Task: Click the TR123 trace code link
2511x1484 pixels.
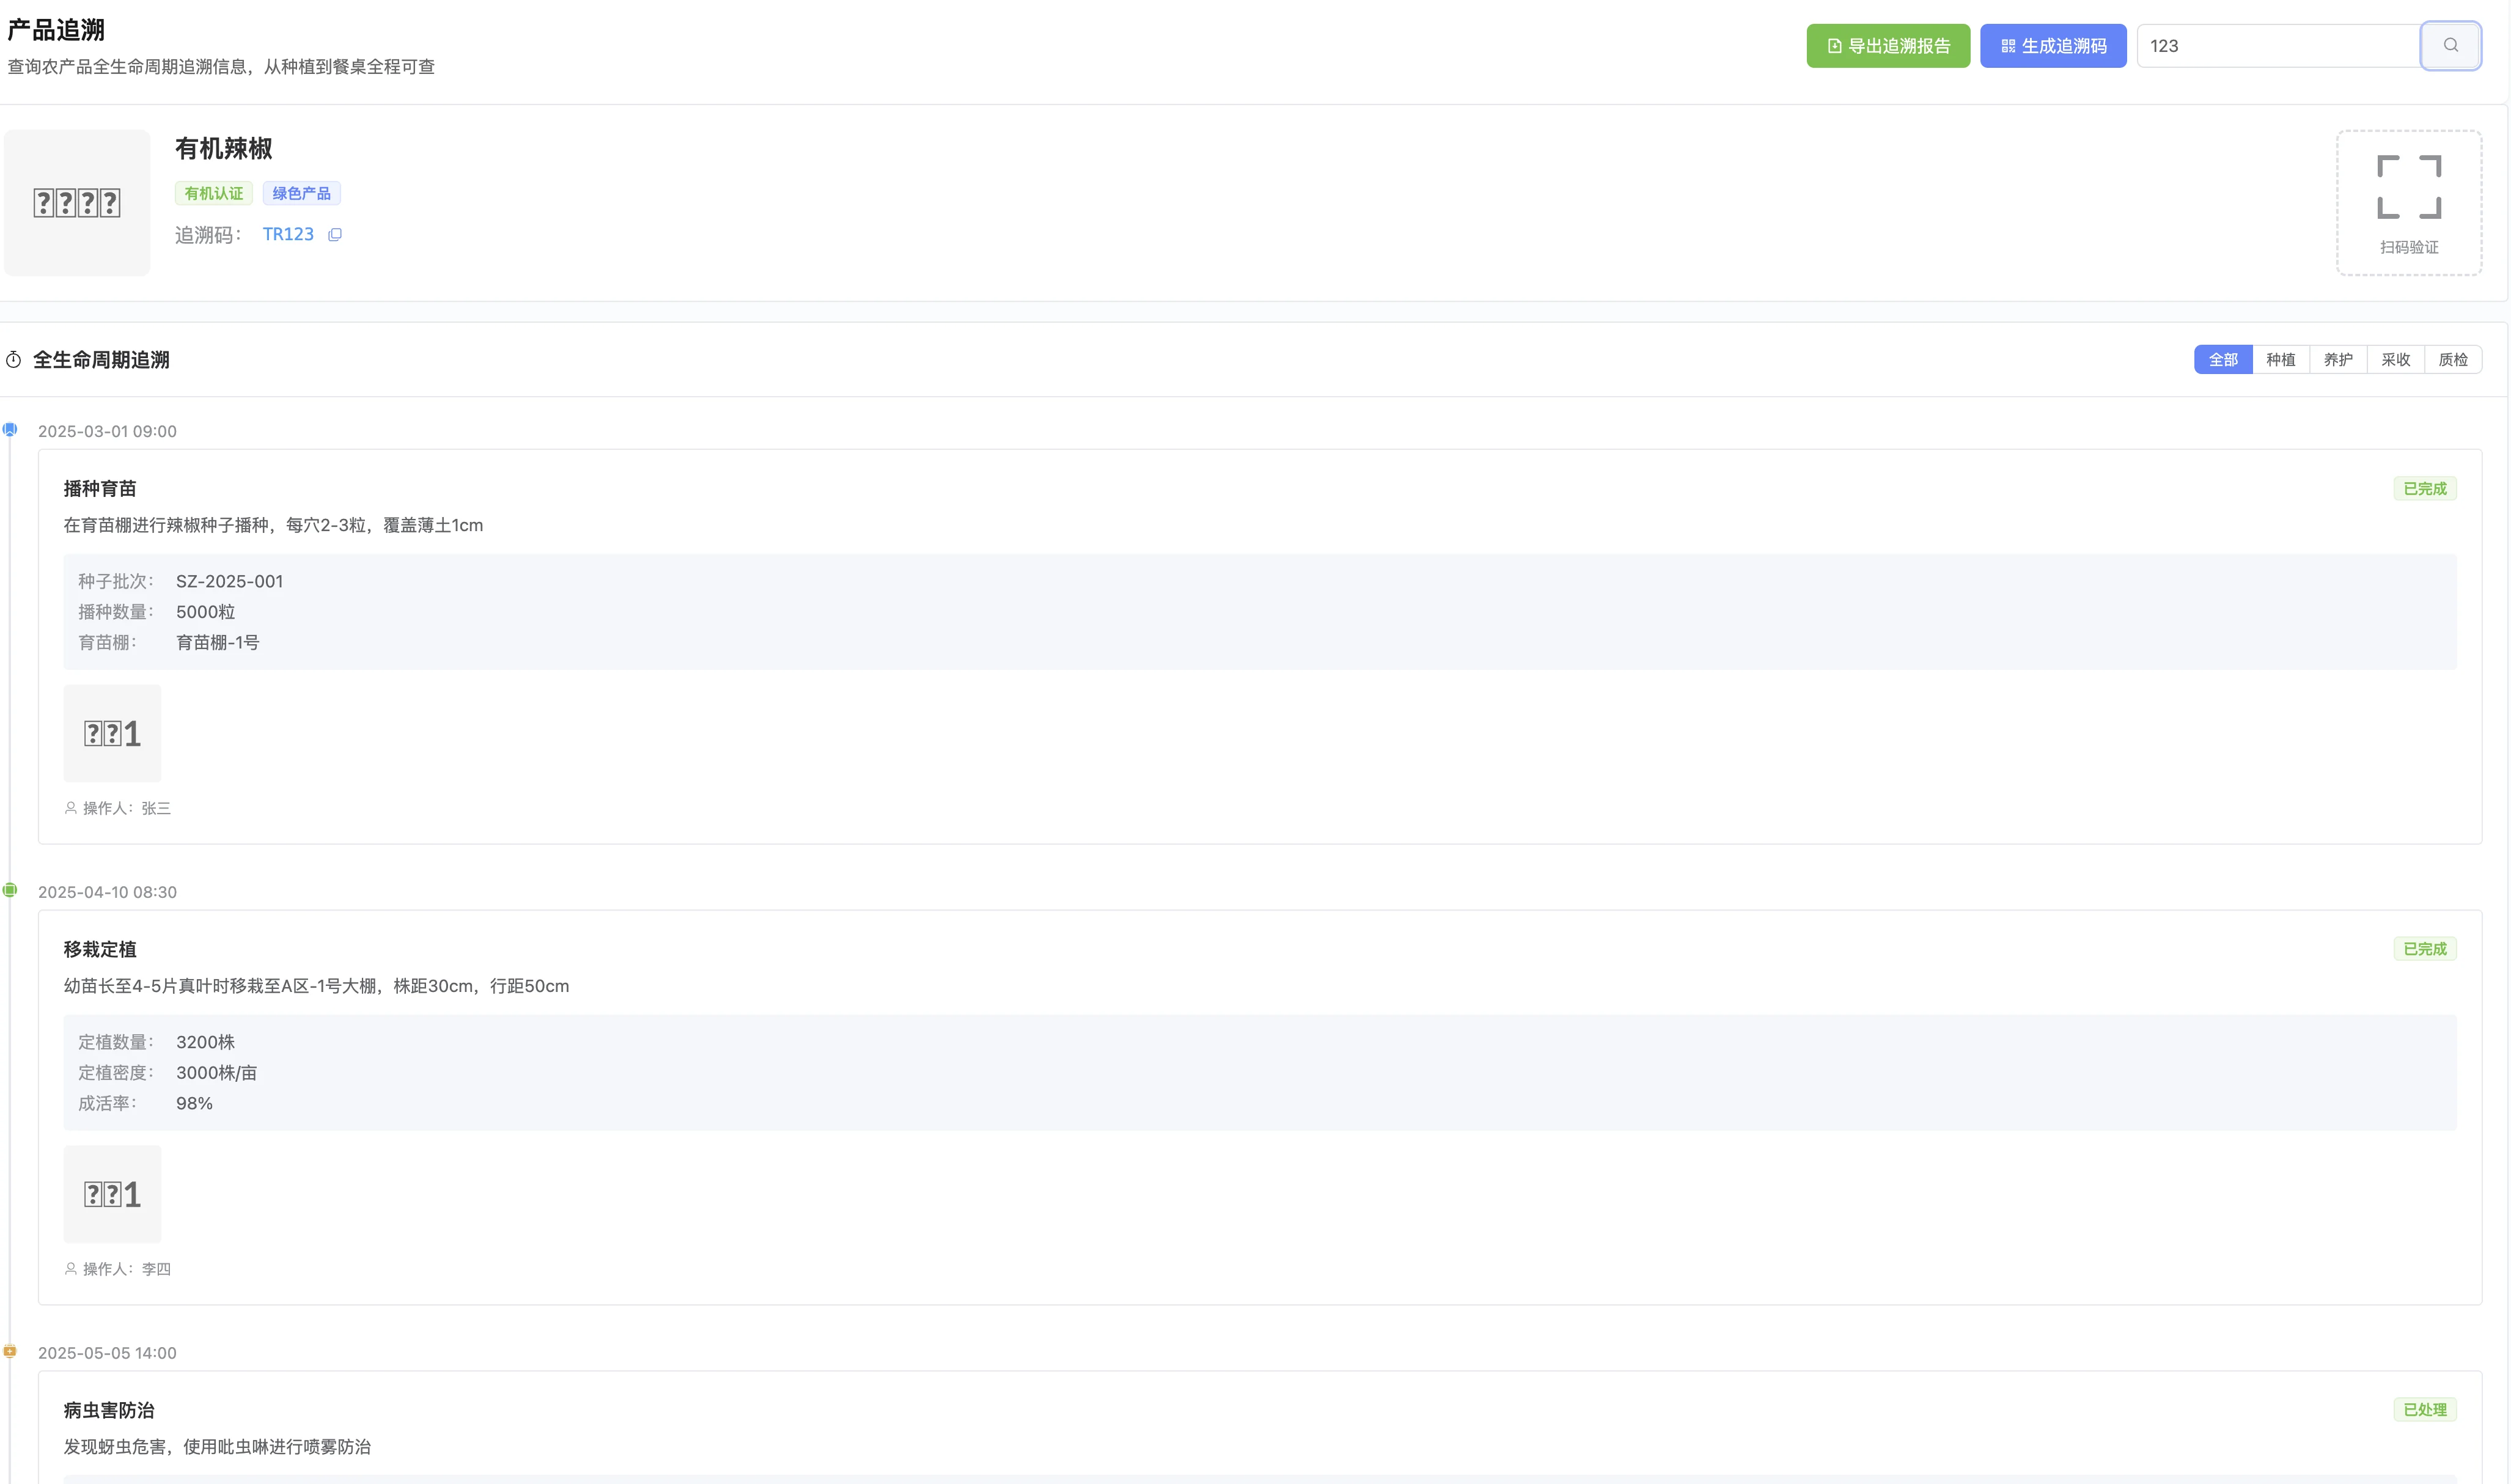Action: pos(288,234)
